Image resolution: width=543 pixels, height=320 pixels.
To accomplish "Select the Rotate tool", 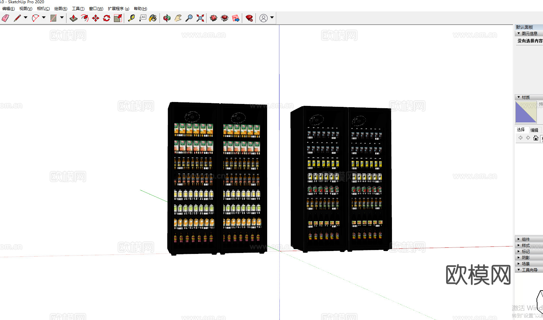I will click(x=107, y=18).
